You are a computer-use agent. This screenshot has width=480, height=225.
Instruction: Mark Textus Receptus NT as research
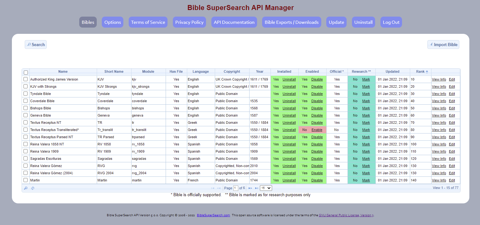[366, 123]
